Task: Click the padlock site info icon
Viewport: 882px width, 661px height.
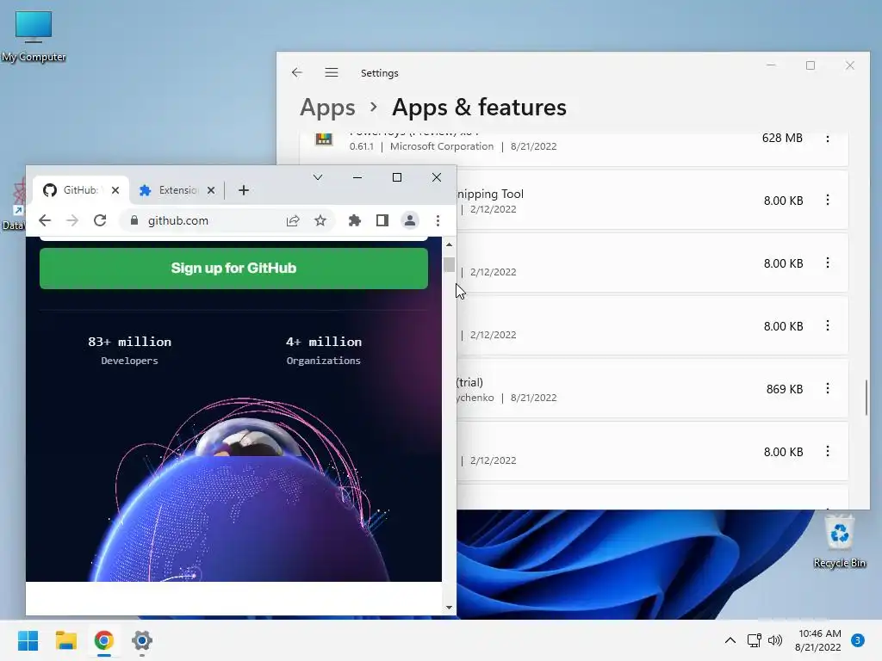Action: coord(134,220)
